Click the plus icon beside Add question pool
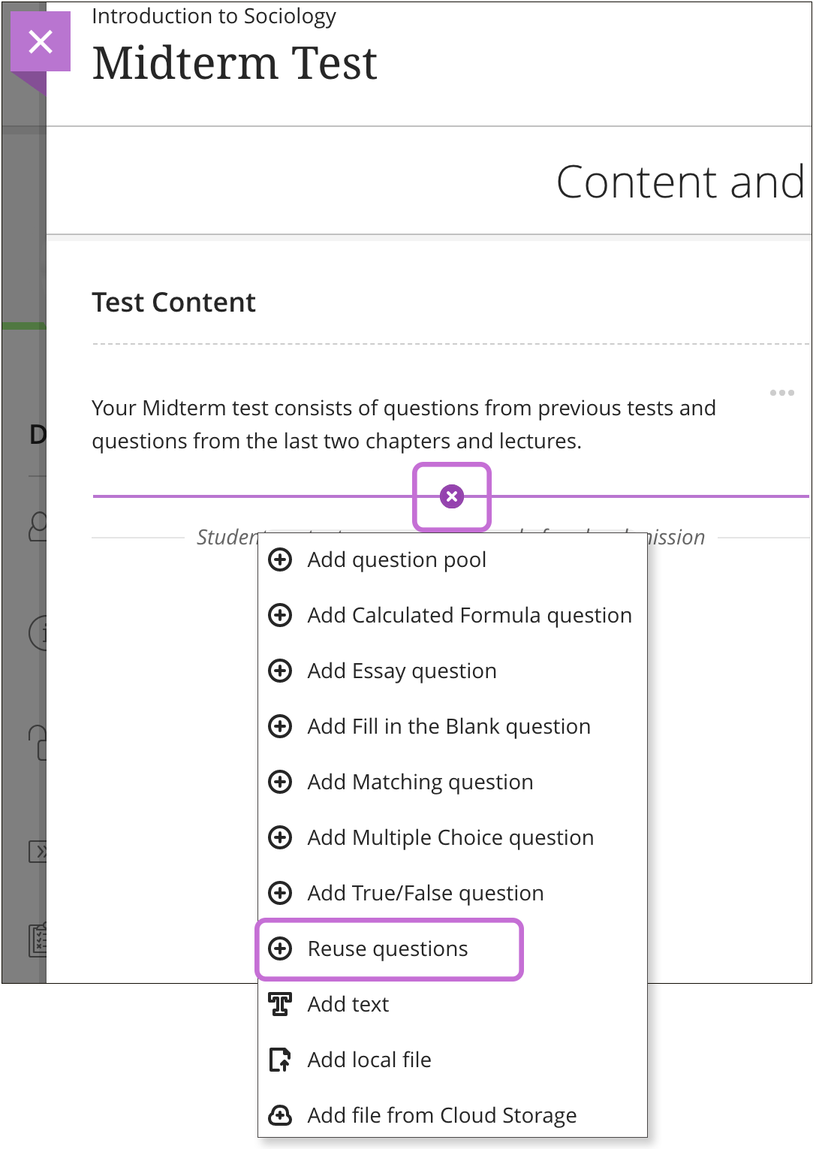 280,559
